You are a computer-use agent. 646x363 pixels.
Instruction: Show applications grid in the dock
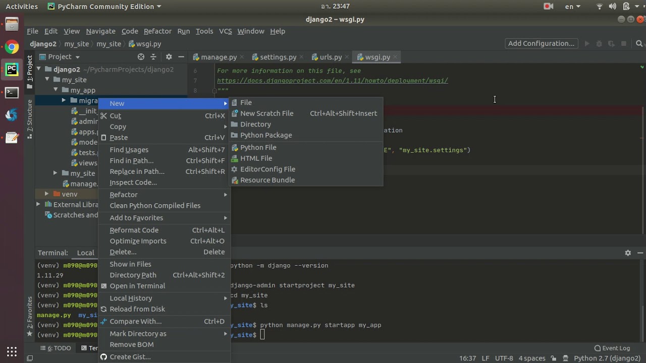(12, 351)
